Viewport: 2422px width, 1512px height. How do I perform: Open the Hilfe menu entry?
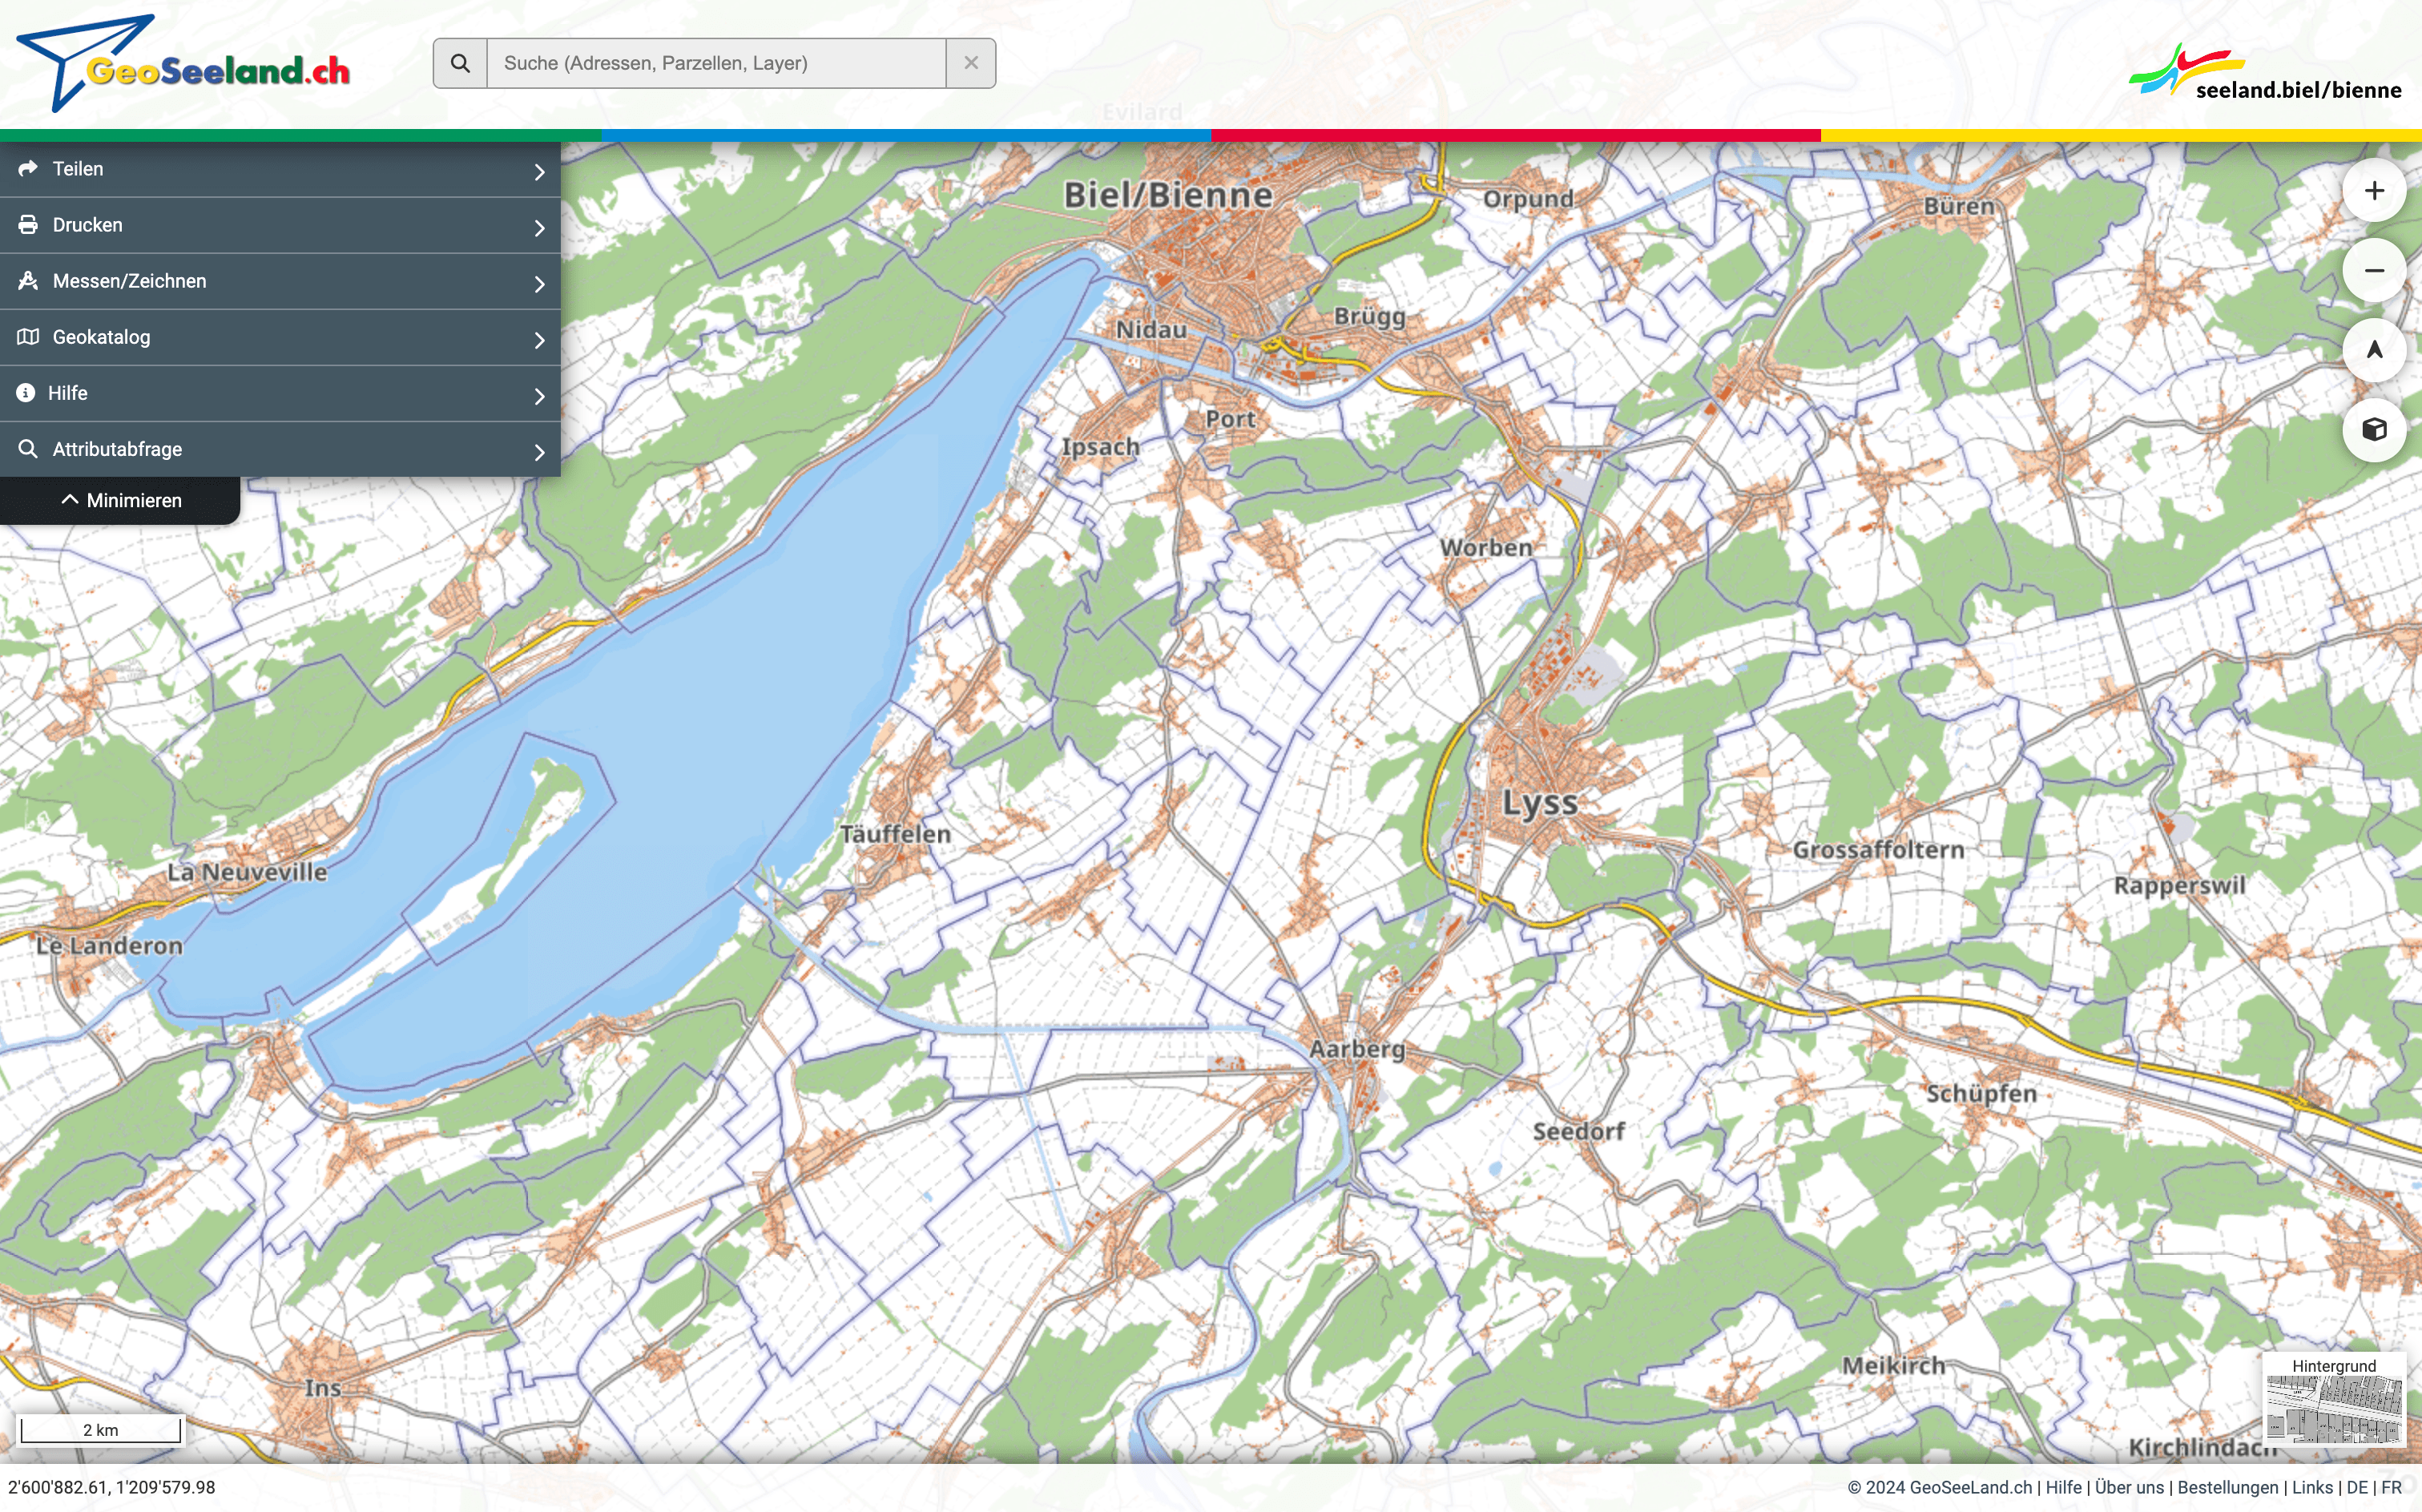click(280, 393)
